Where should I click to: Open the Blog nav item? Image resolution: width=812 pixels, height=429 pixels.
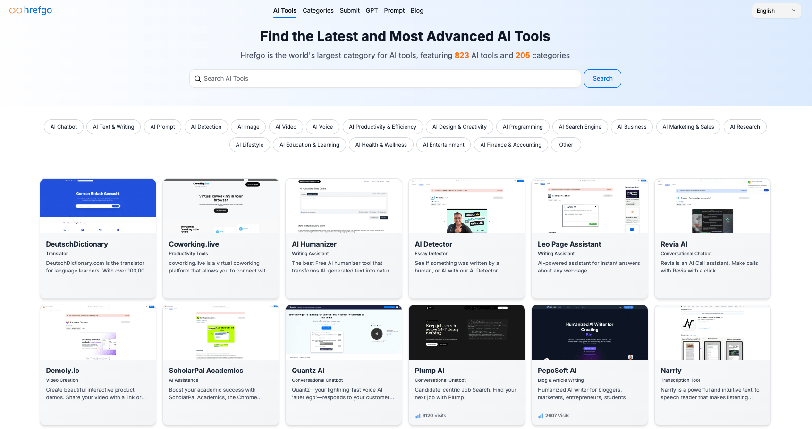tap(417, 10)
